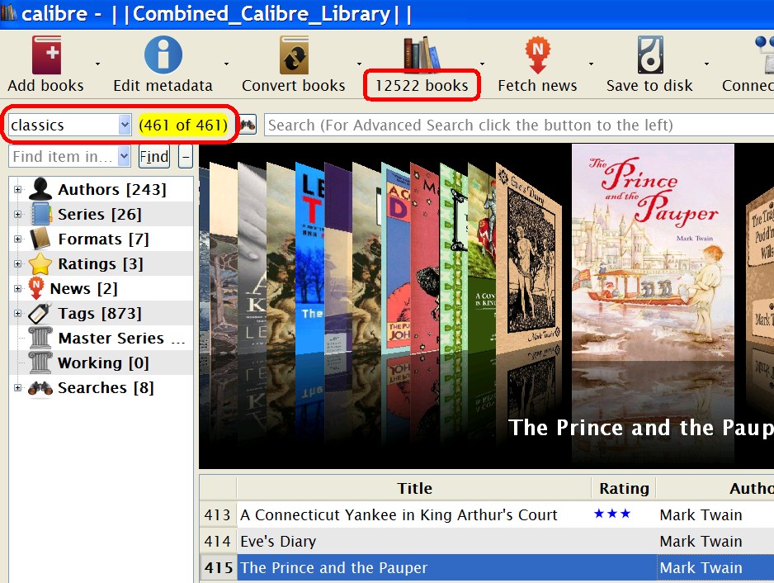Click the Series notebook icon
This screenshot has width=774, height=583.
pos(41,214)
